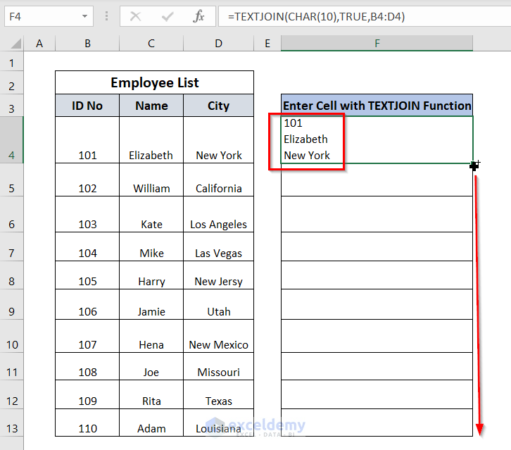Click the City header cell
The image size is (511, 450).
218,106
